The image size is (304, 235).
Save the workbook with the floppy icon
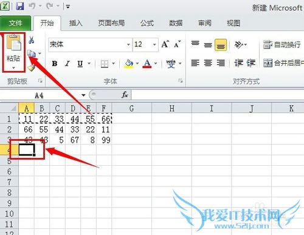20,6
